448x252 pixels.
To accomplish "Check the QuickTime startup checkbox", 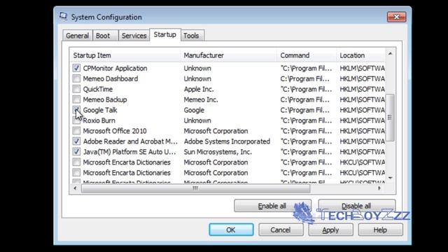I will (x=76, y=89).
